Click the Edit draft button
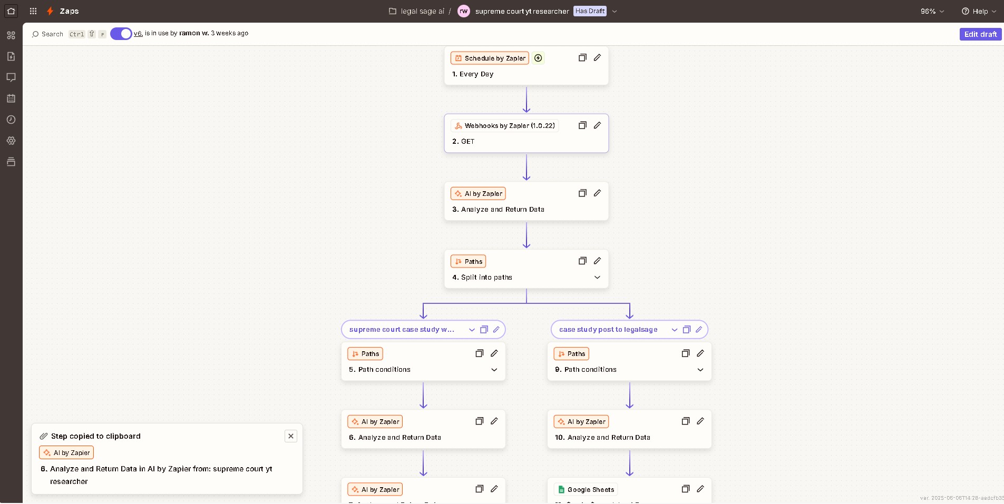The image size is (1004, 504). point(980,34)
